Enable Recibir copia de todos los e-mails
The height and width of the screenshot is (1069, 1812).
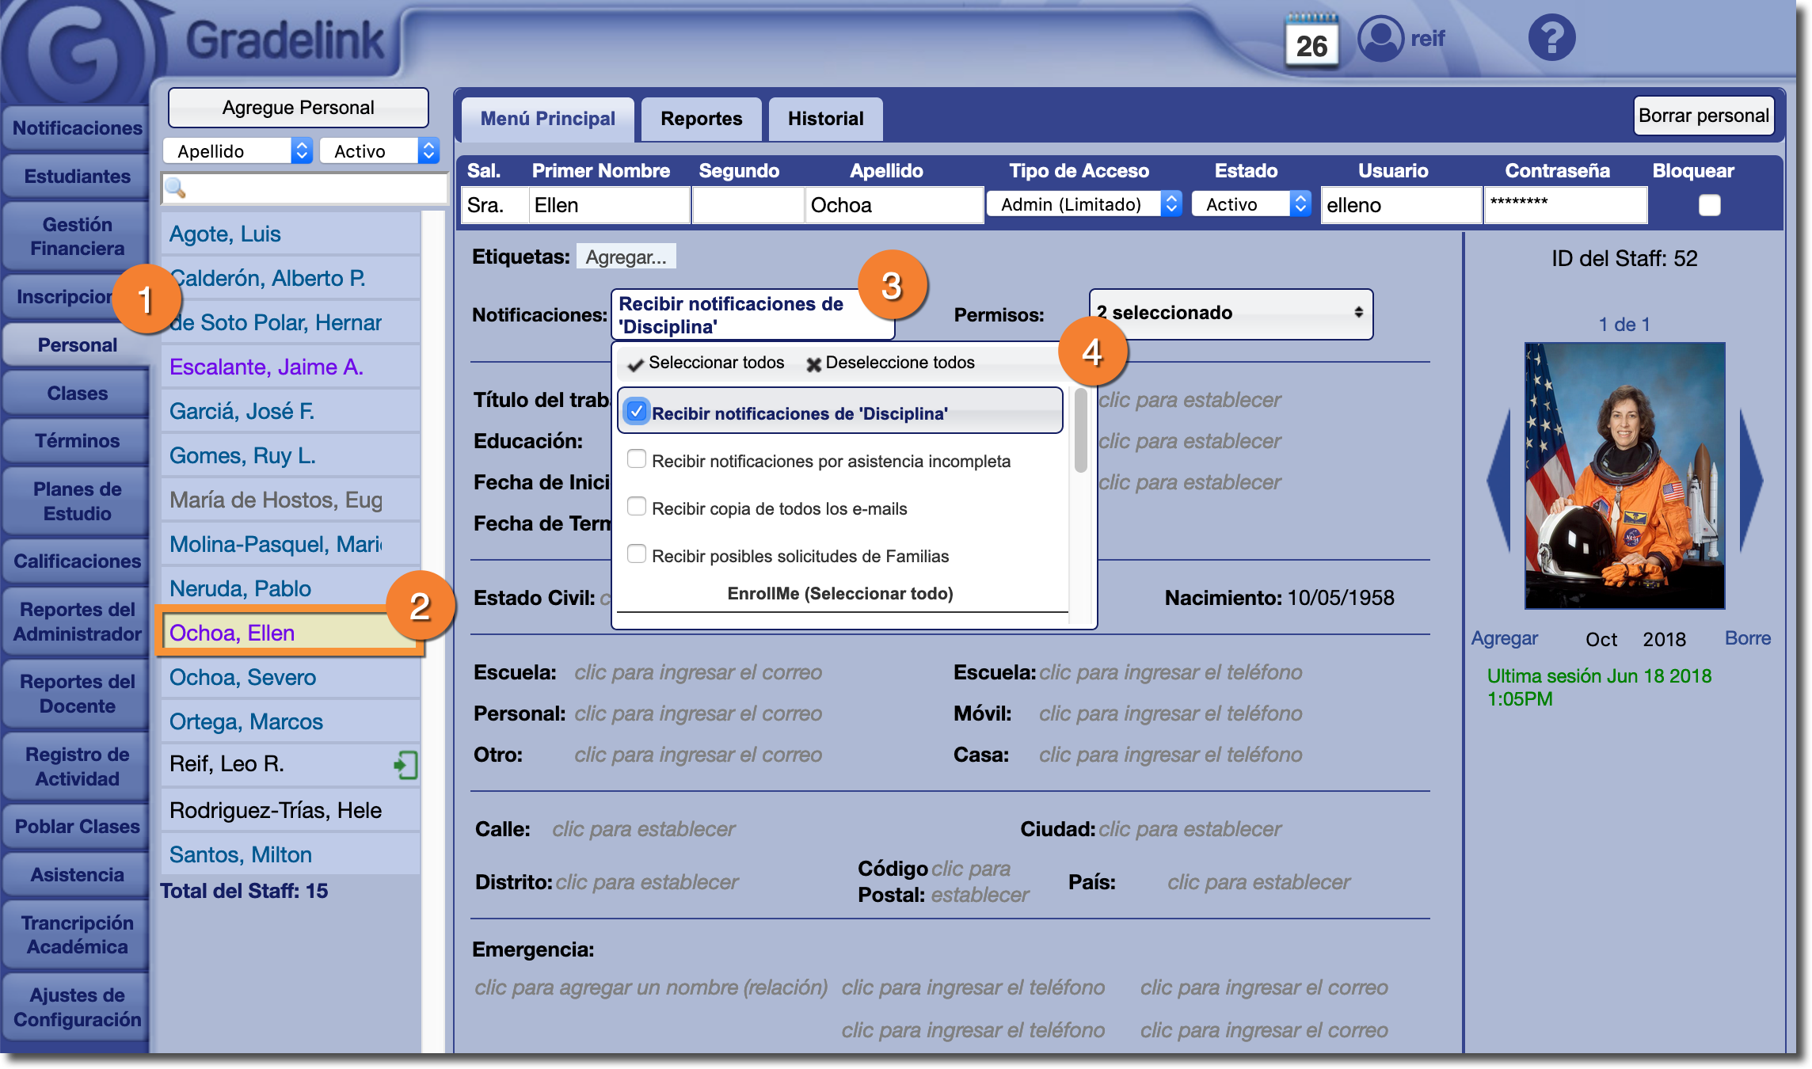pyautogui.click(x=637, y=507)
